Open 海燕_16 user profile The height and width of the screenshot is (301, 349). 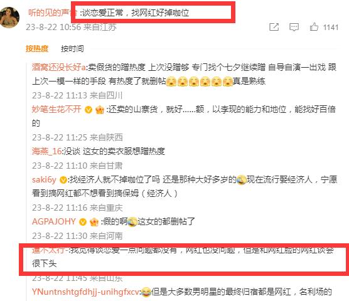point(46,151)
